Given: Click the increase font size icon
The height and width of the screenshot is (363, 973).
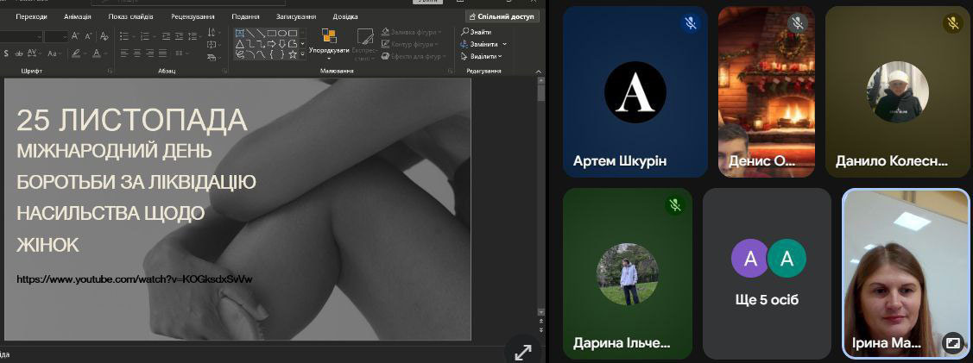Looking at the screenshot, I should click(x=75, y=36).
